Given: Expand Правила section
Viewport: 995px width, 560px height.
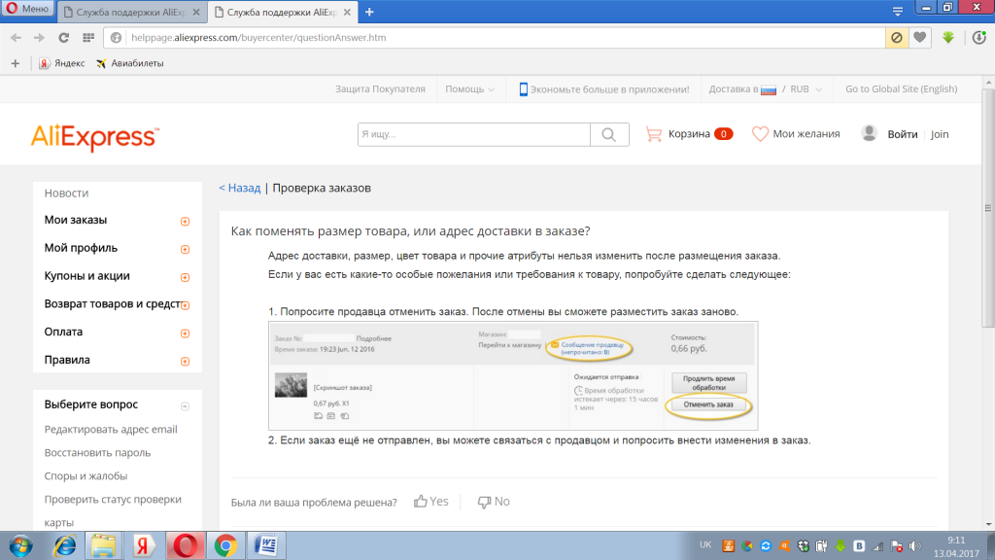Looking at the screenshot, I should tap(185, 362).
